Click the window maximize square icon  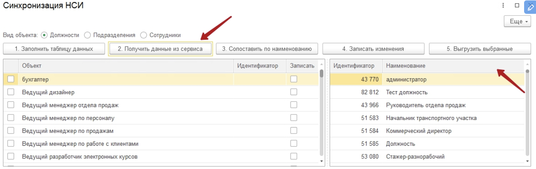tap(517, 6)
